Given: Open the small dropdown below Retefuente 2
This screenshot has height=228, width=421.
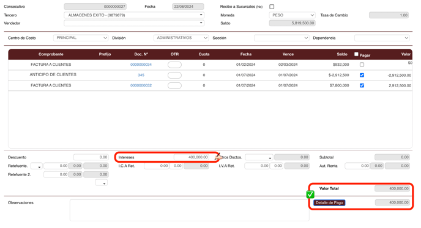Looking at the screenshot, I should [102, 182].
